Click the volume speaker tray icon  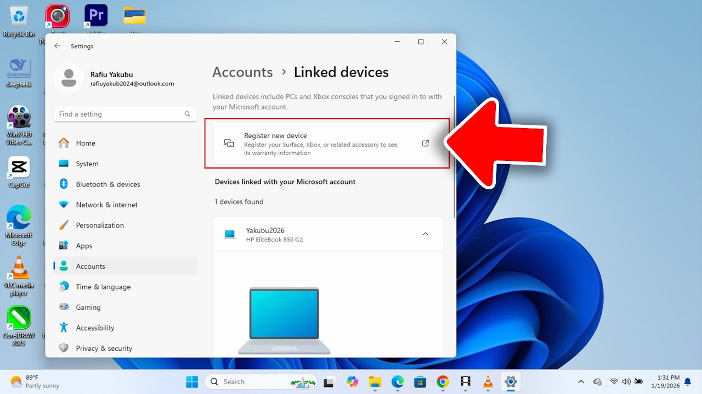[626, 381]
